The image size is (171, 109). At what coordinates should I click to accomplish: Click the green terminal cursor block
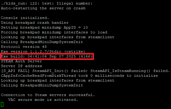[2, 104]
